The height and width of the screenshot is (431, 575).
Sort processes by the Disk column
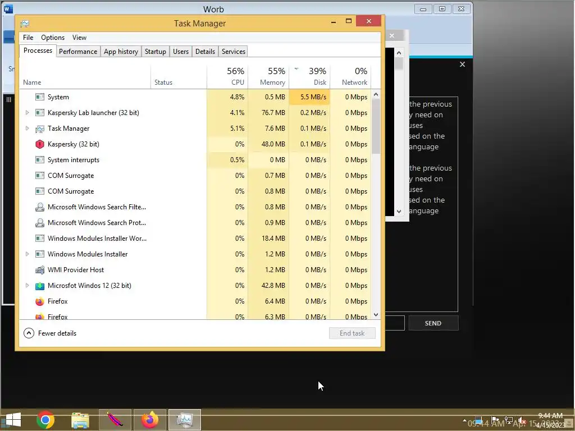(309, 77)
